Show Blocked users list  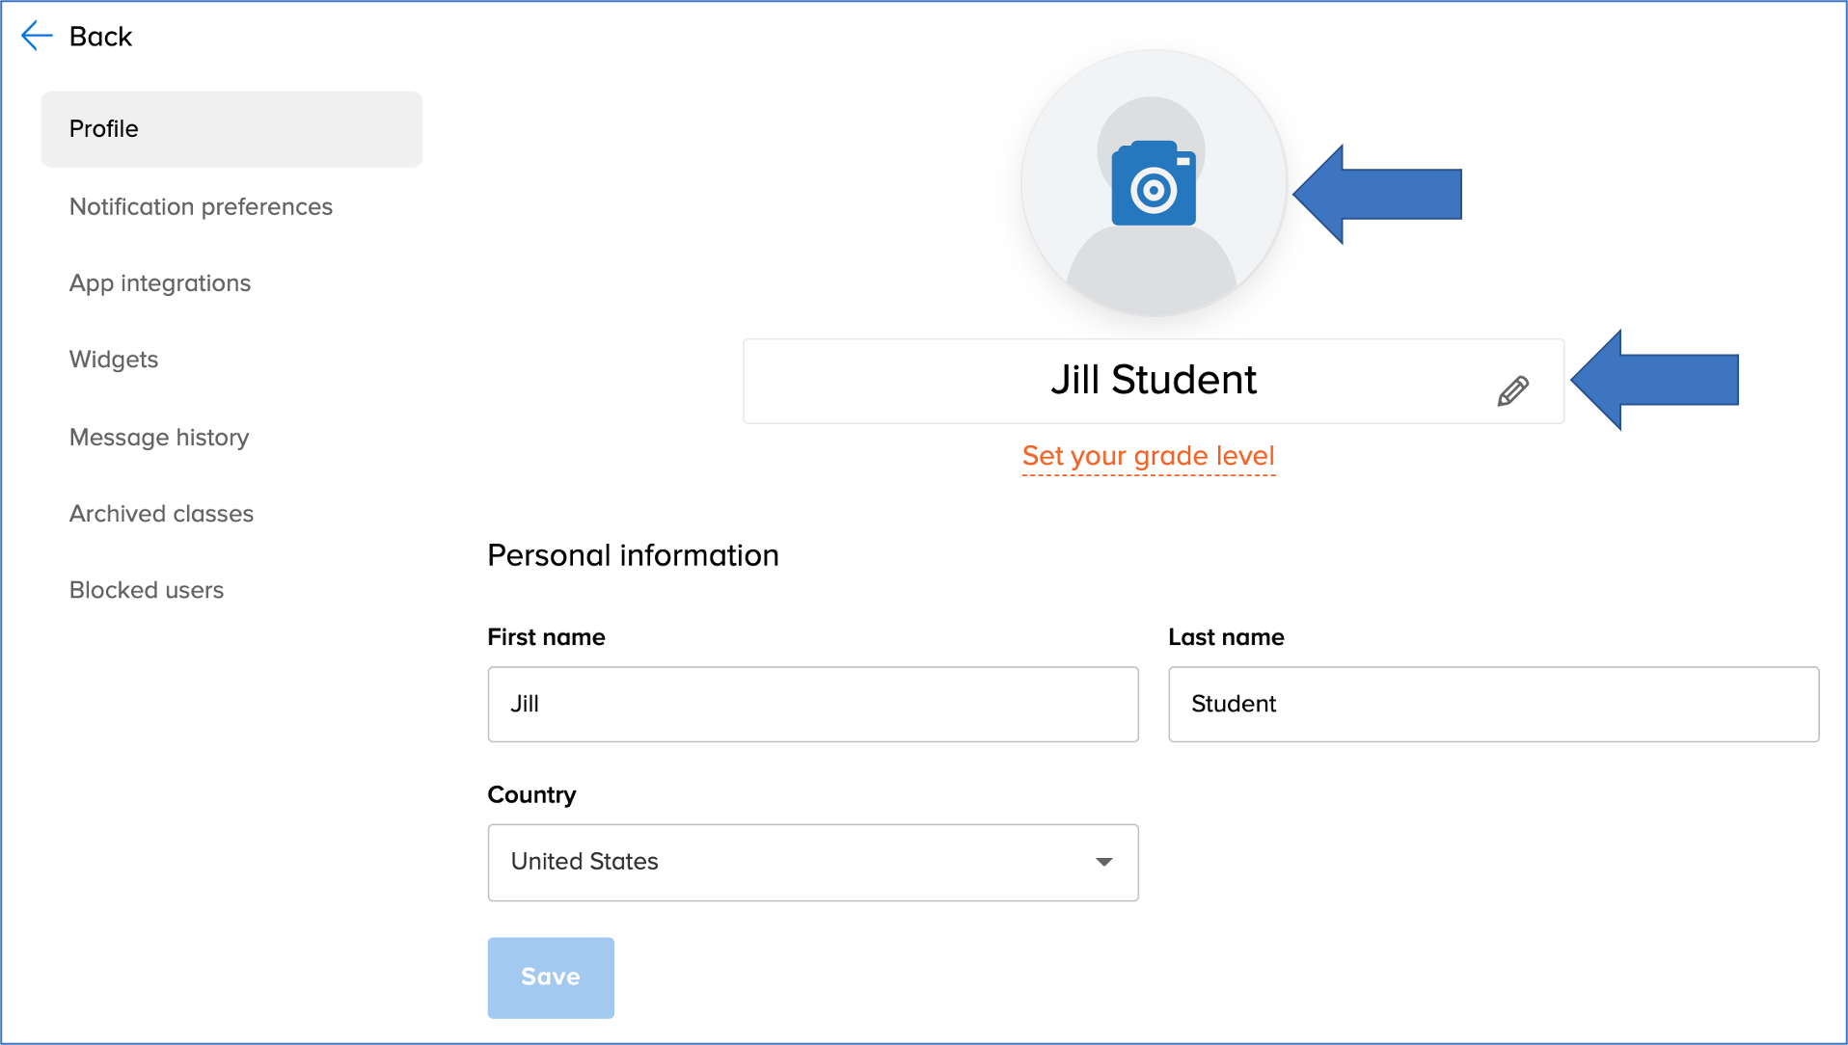(147, 590)
